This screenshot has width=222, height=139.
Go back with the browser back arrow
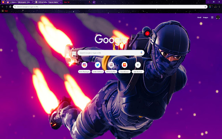[x=3, y=7]
